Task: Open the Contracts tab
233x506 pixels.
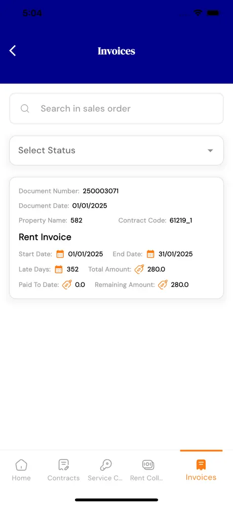Action: 63,470
